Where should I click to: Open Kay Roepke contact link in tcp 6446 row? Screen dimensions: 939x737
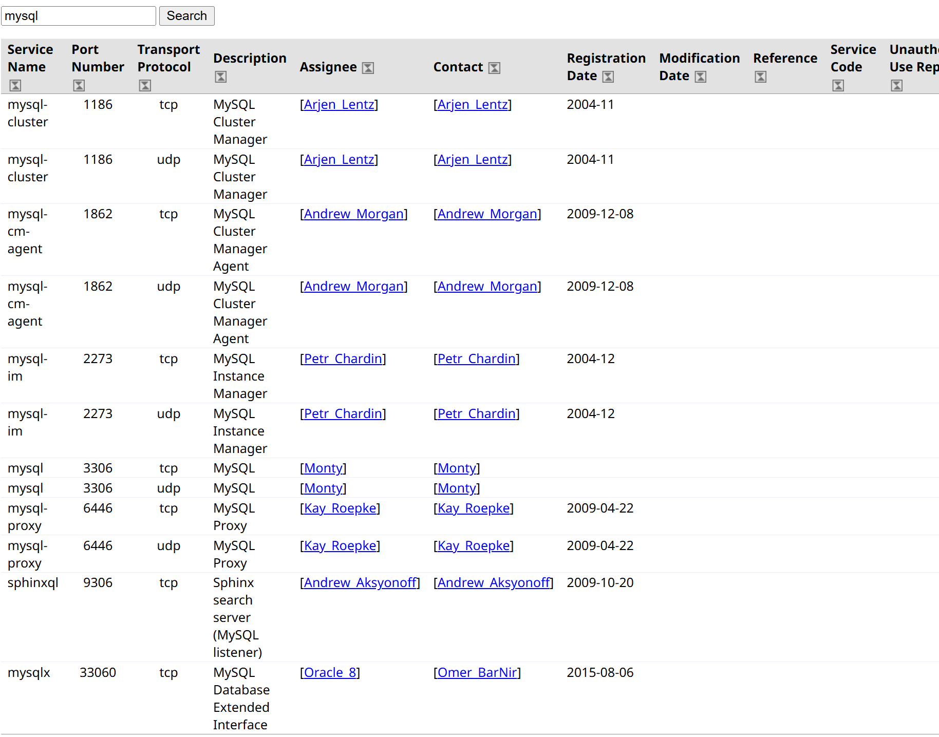tap(474, 508)
